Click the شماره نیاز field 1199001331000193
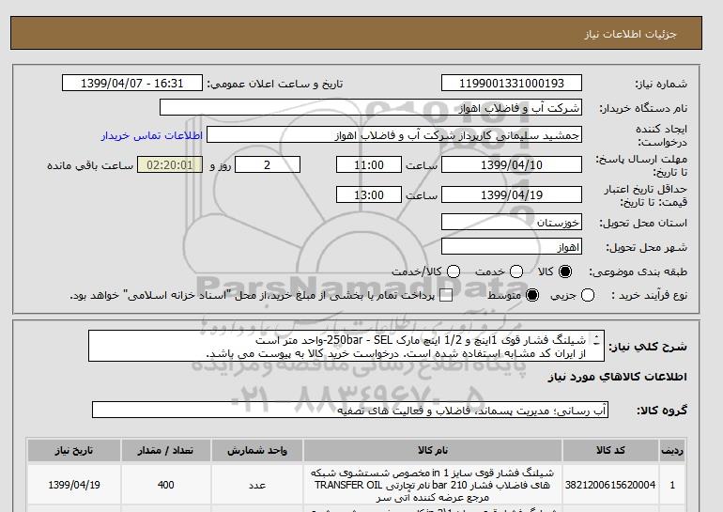Screen dimensions: 723x512 pos(512,83)
